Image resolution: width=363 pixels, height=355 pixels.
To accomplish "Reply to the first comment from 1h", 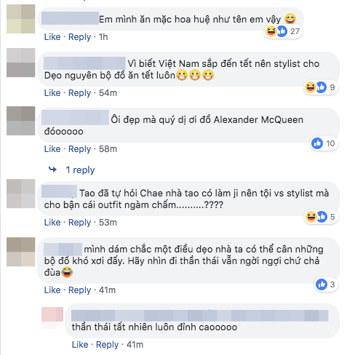I will click(x=79, y=37).
